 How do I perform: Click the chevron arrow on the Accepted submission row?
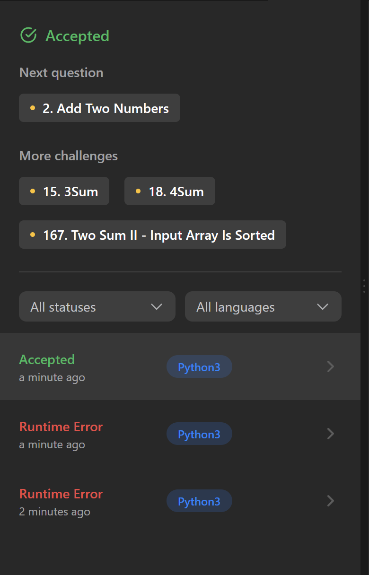(331, 366)
